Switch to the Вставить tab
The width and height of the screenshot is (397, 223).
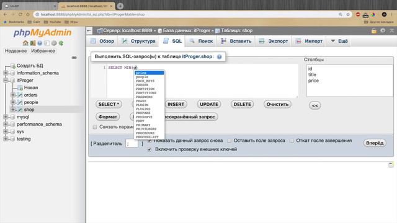coord(236,42)
